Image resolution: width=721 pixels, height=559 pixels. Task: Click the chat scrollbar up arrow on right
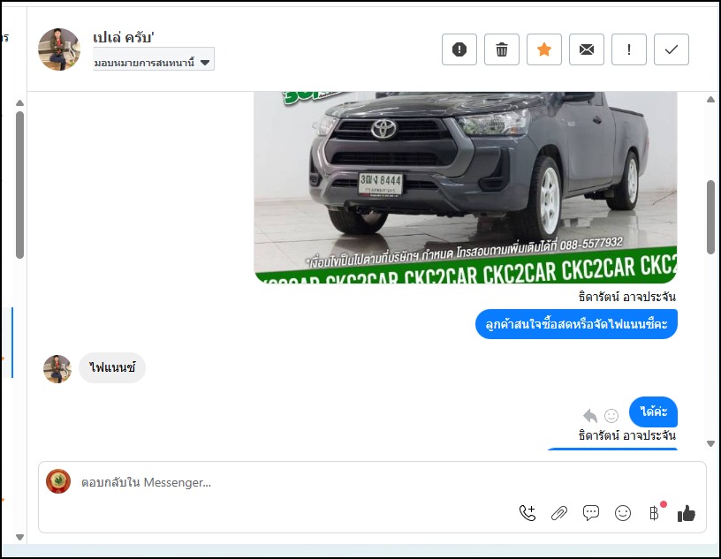711,99
